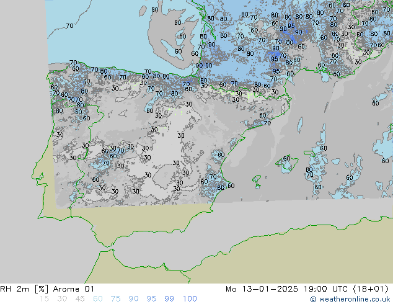Screen dimensions: 393x304
Task: Select the 'RH 2m [%]' title text
Action: [x=24, y=289]
